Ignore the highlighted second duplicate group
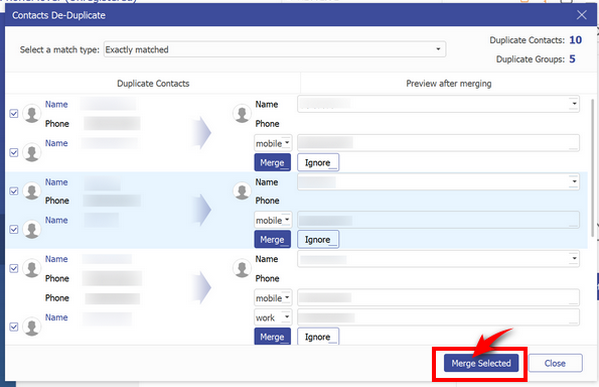 [x=317, y=240]
